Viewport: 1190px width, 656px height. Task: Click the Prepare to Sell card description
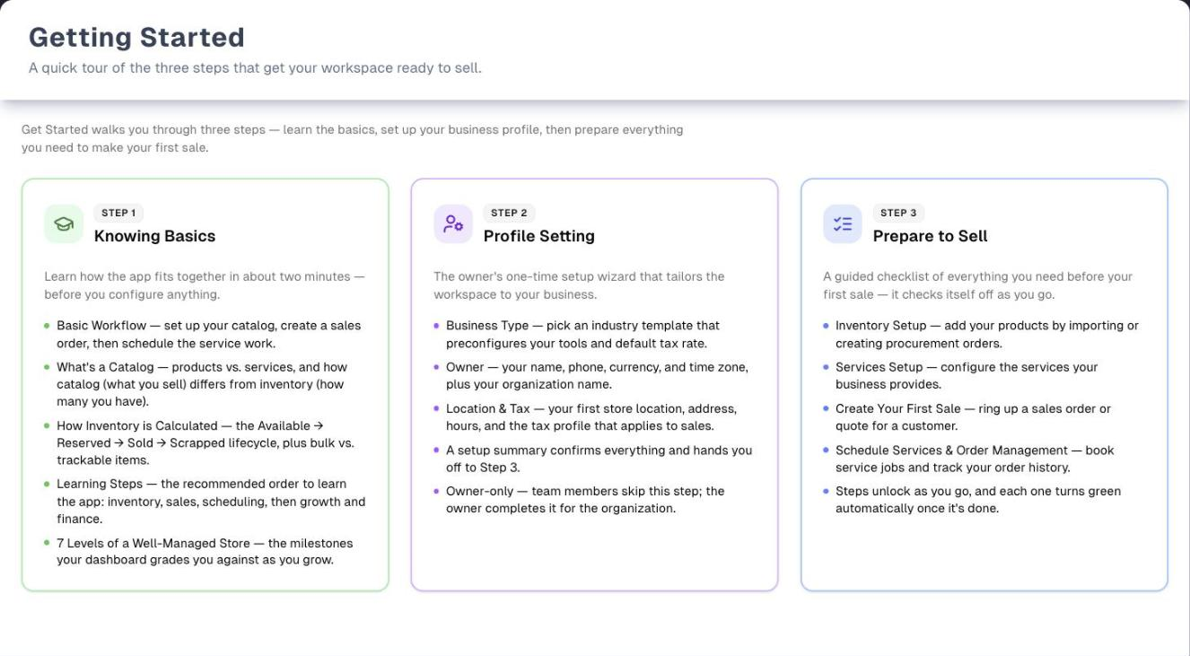coord(978,285)
